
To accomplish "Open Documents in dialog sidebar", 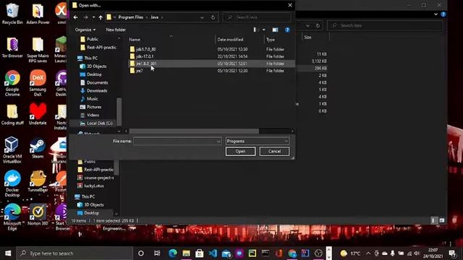I will [x=97, y=83].
